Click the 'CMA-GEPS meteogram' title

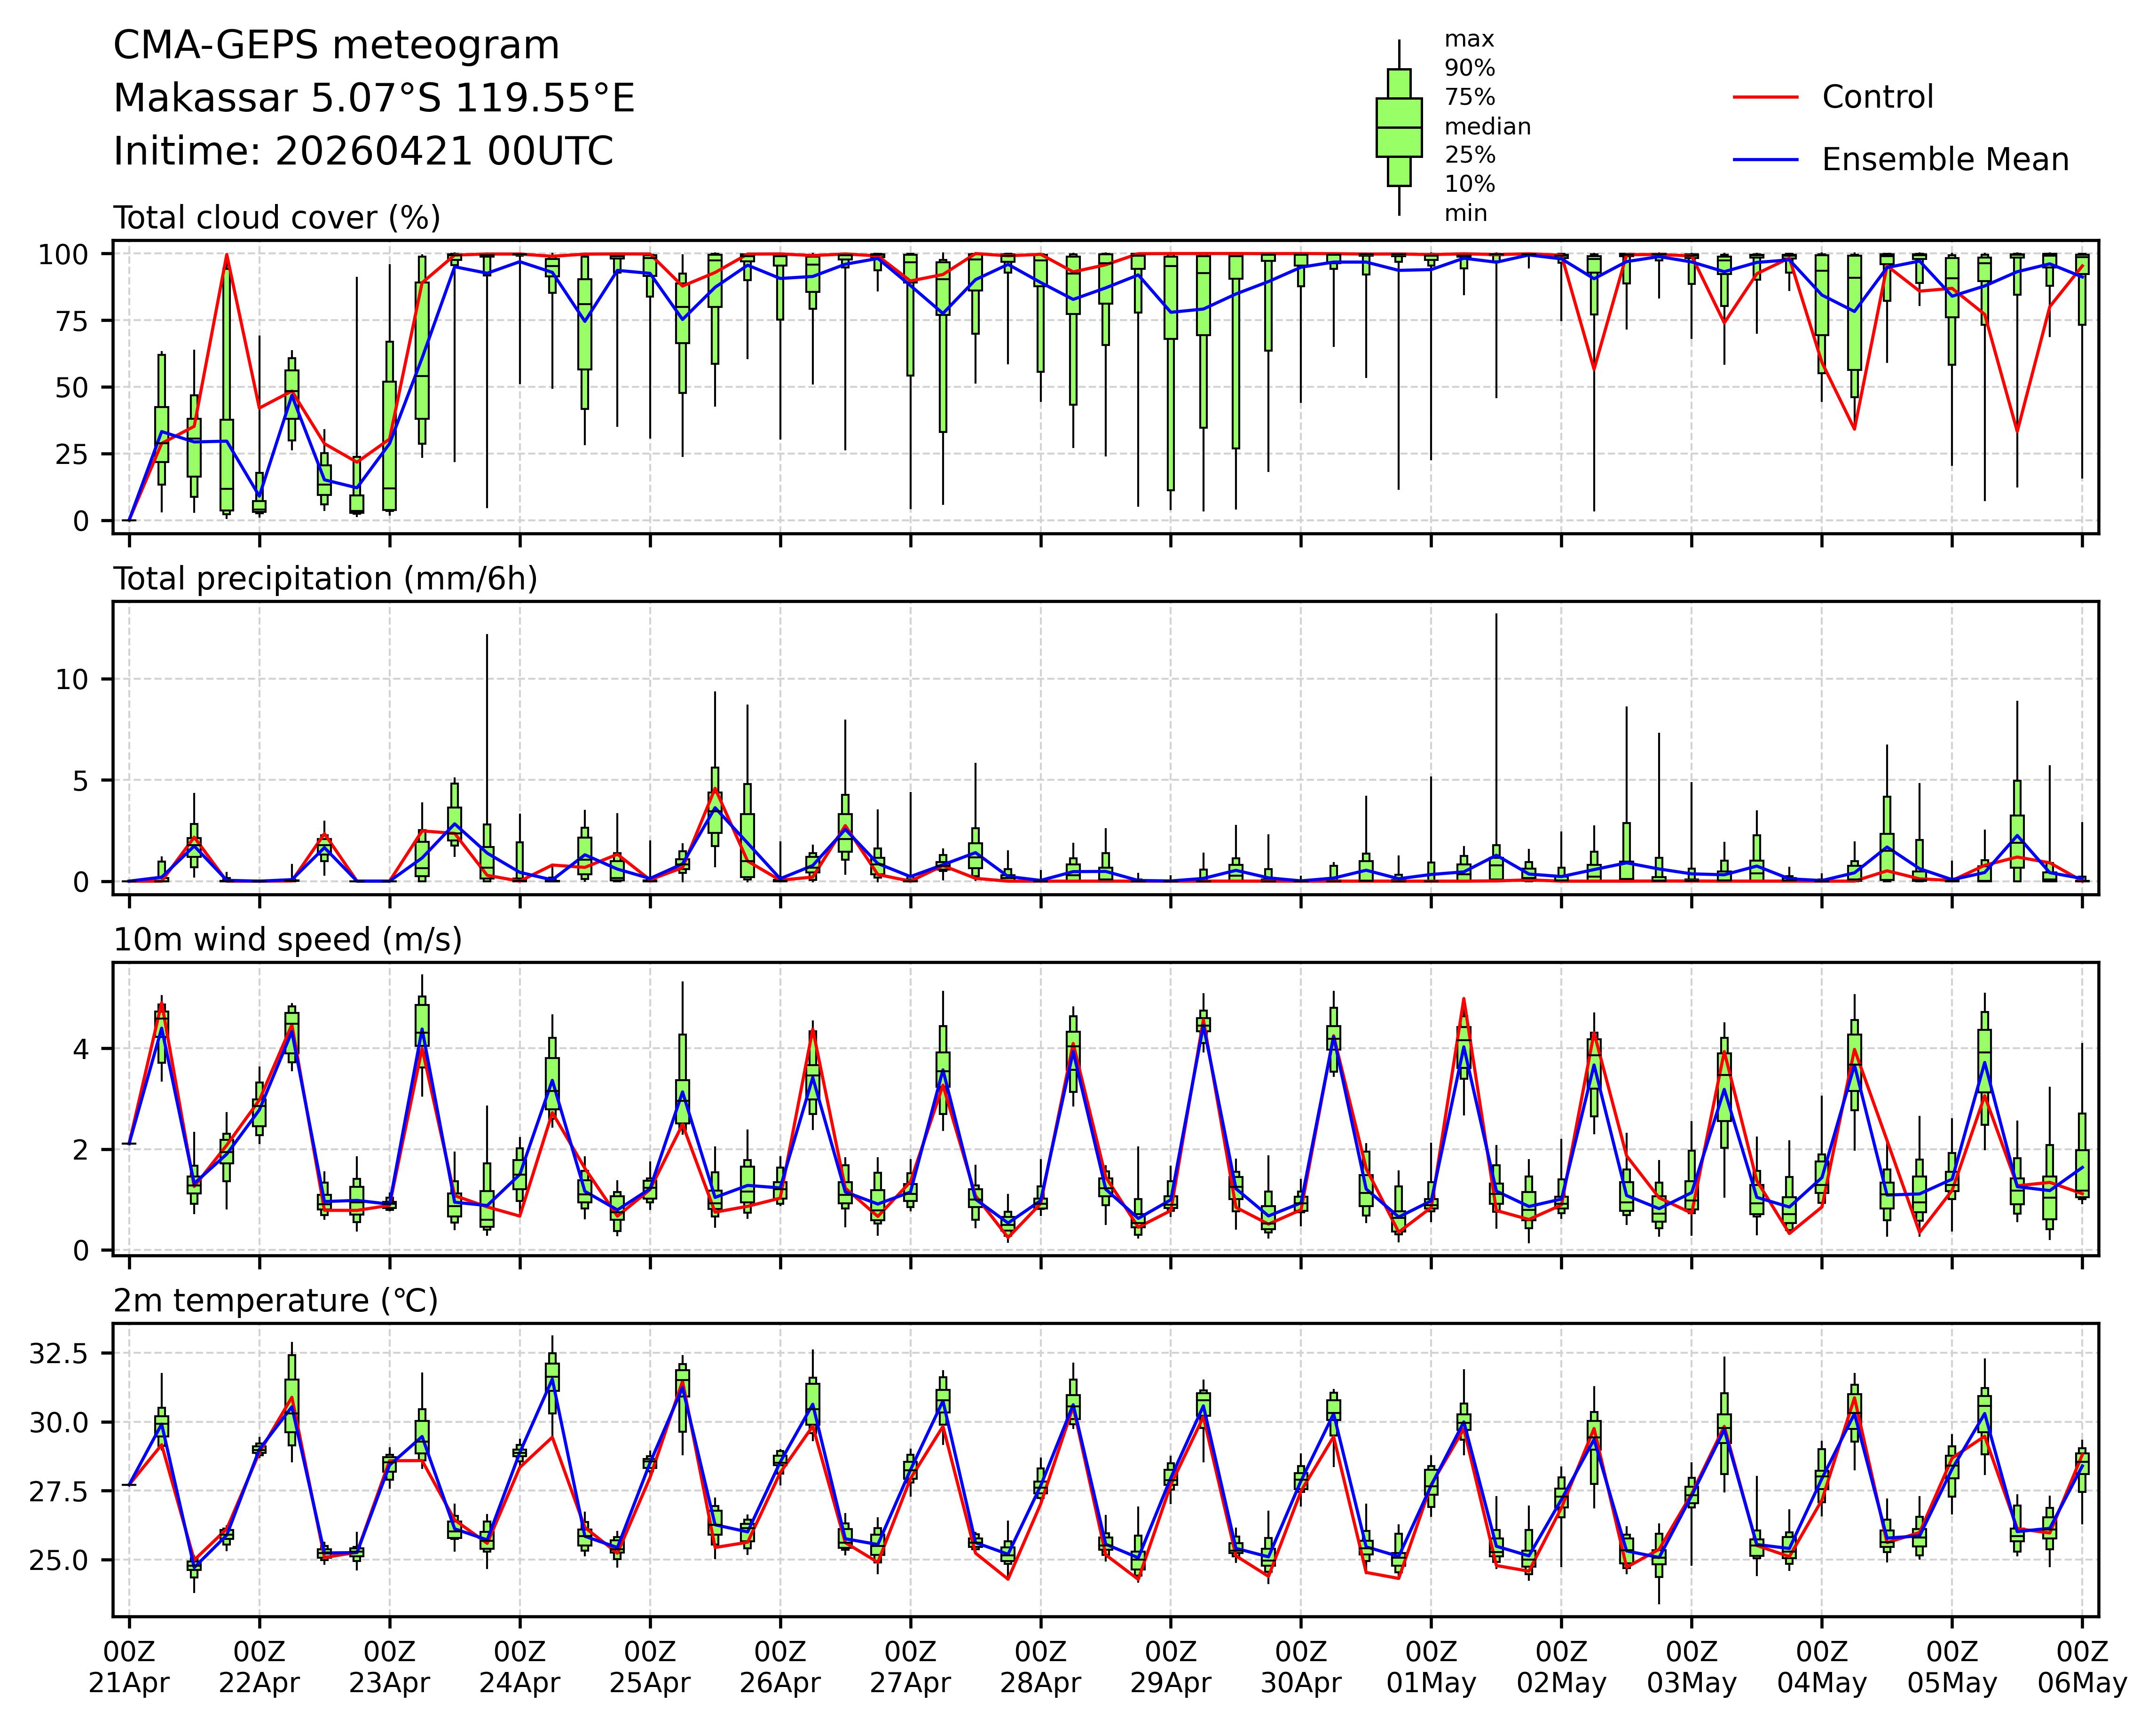(336, 46)
